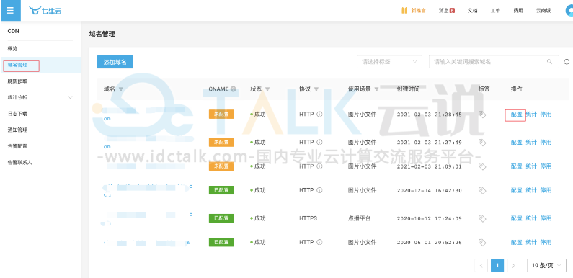This screenshot has height=278, width=573.
Task: Open 云商城 in the top bar
Action: pyautogui.click(x=543, y=11)
